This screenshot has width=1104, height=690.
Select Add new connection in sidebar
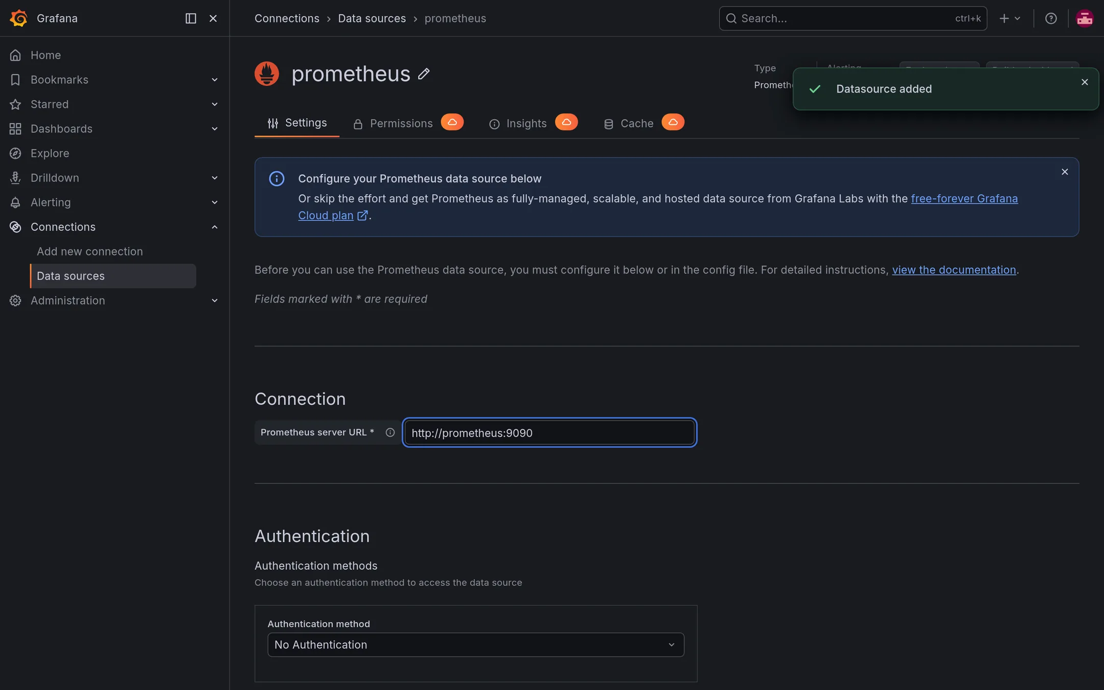click(x=89, y=251)
